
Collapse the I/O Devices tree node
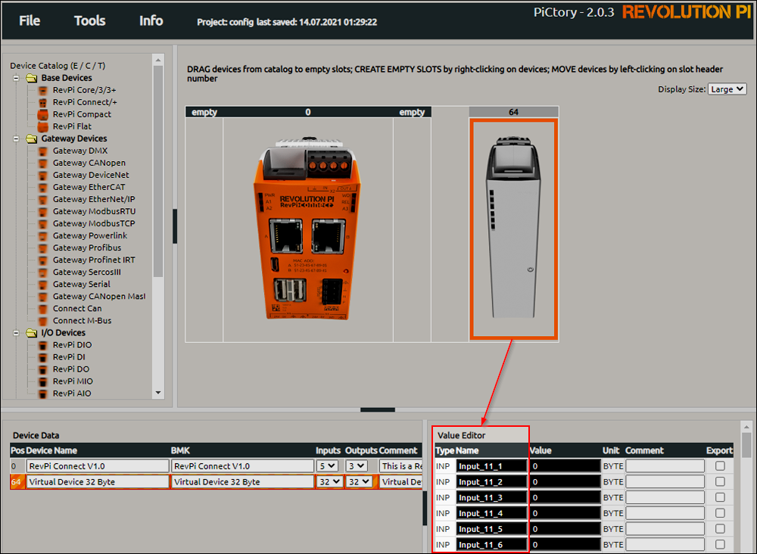tap(17, 333)
